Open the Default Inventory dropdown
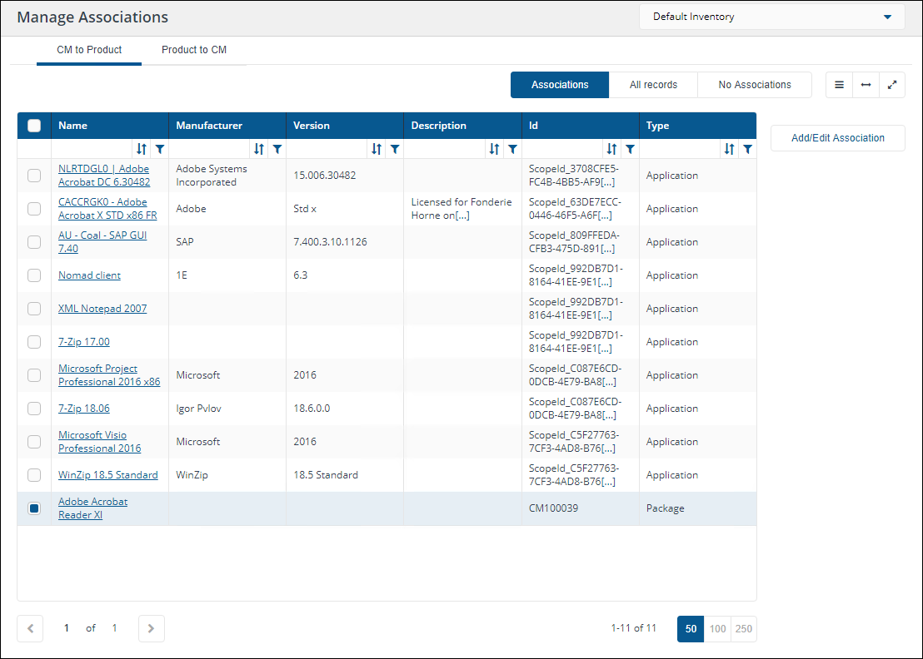923x659 pixels. click(x=771, y=17)
